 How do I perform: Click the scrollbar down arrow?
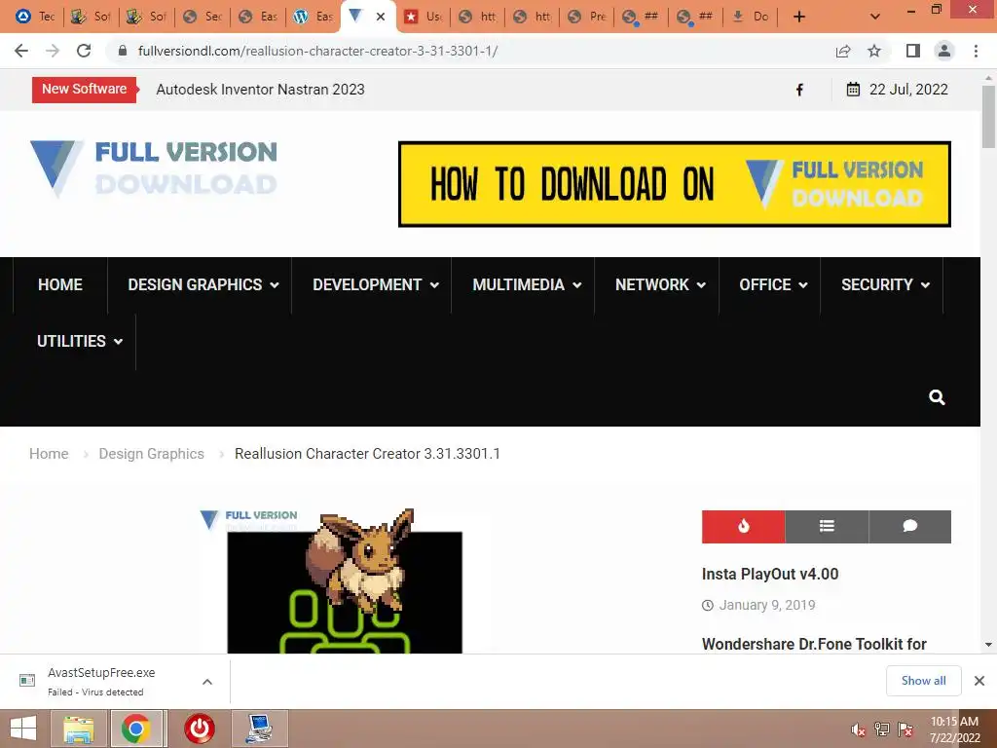tap(989, 645)
